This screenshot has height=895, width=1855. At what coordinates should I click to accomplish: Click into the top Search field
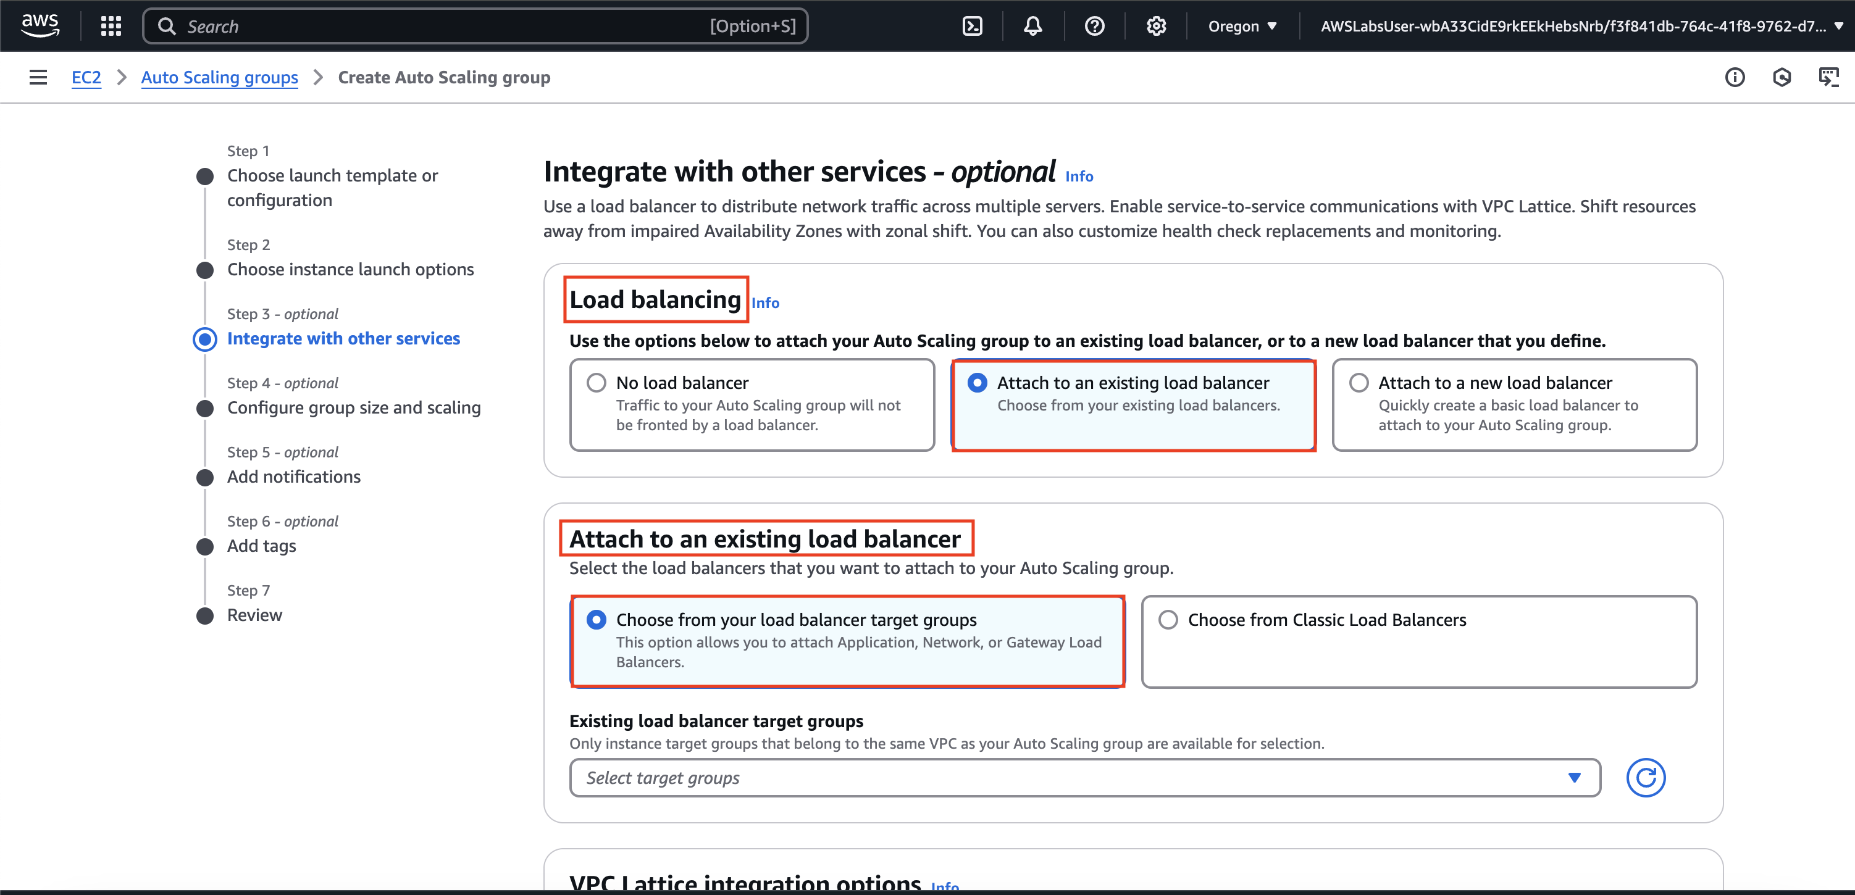pyautogui.click(x=446, y=27)
